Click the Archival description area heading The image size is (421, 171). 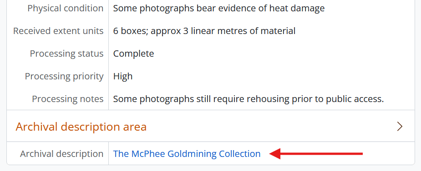[x=81, y=127]
